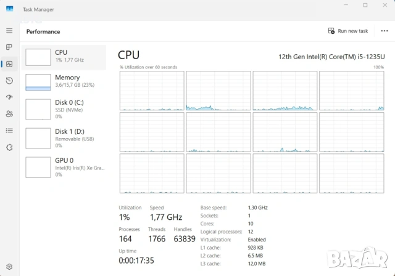Open the Services page puzzle icon
The width and height of the screenshot is (395, 276).
[9, 147]
